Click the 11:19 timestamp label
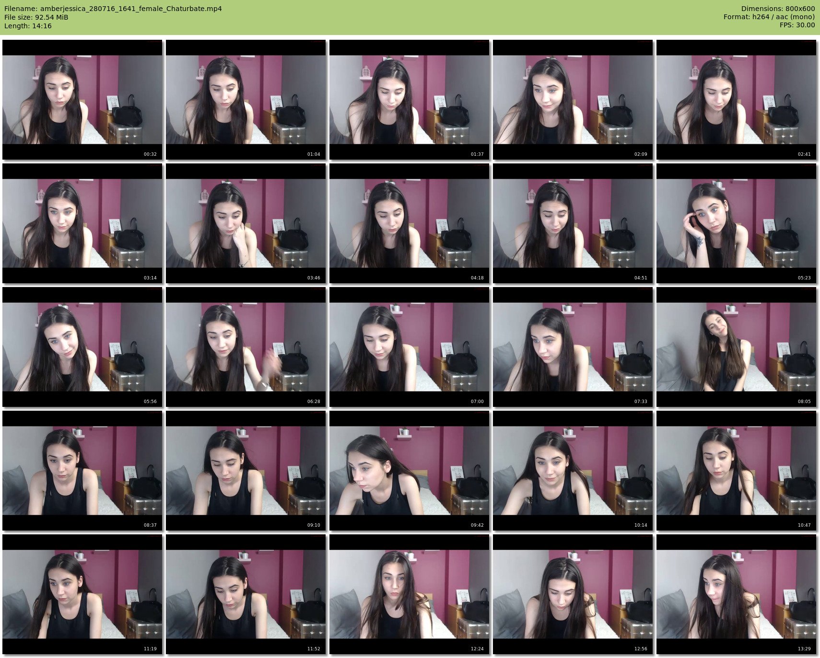 (150, 649)
